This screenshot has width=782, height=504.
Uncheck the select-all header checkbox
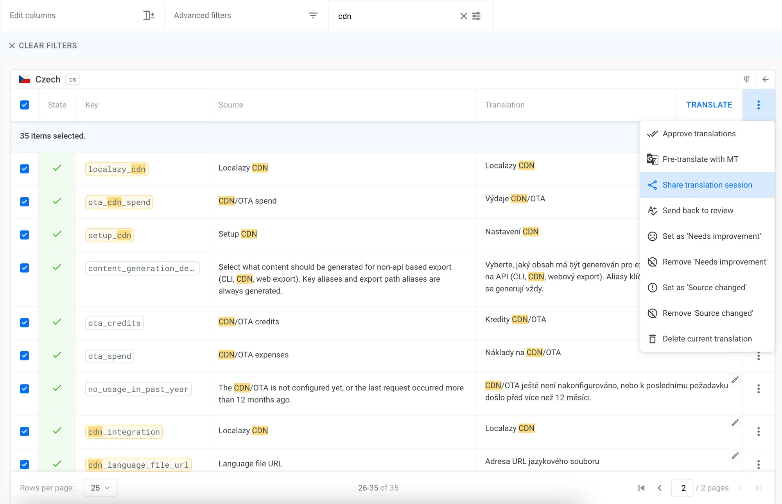tap(24, 105)
